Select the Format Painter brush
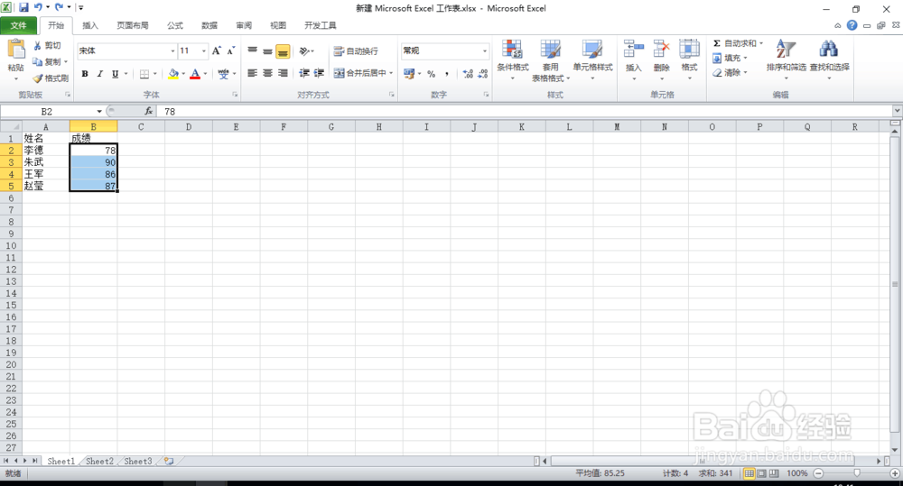 click(x=38, y=78)
